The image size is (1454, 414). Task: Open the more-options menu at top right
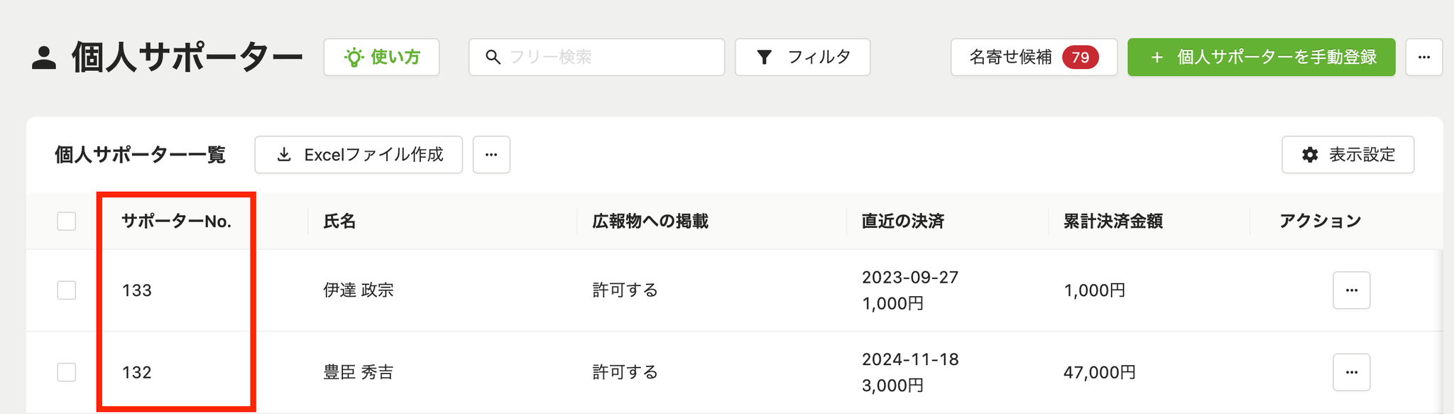pyautogui.click(x=1424, y=57)
